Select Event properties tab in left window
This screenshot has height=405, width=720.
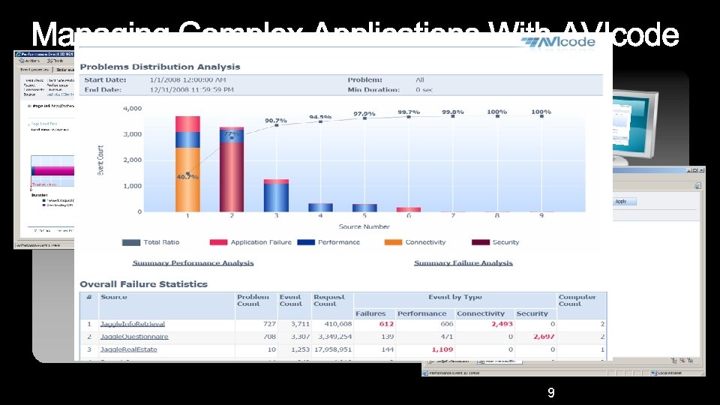(34, 70)
